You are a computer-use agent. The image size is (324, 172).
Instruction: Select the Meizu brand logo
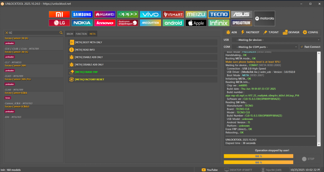(196, 14)
